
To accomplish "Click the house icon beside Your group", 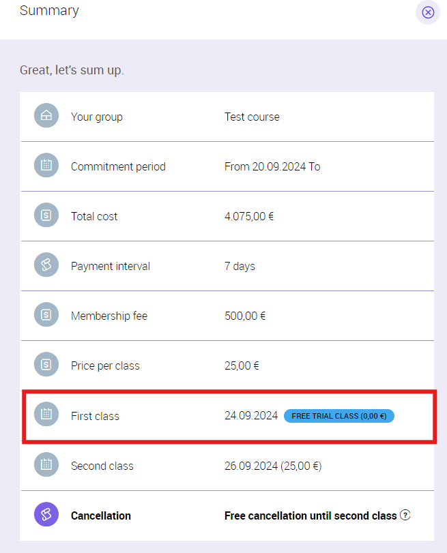I will 46,116.
